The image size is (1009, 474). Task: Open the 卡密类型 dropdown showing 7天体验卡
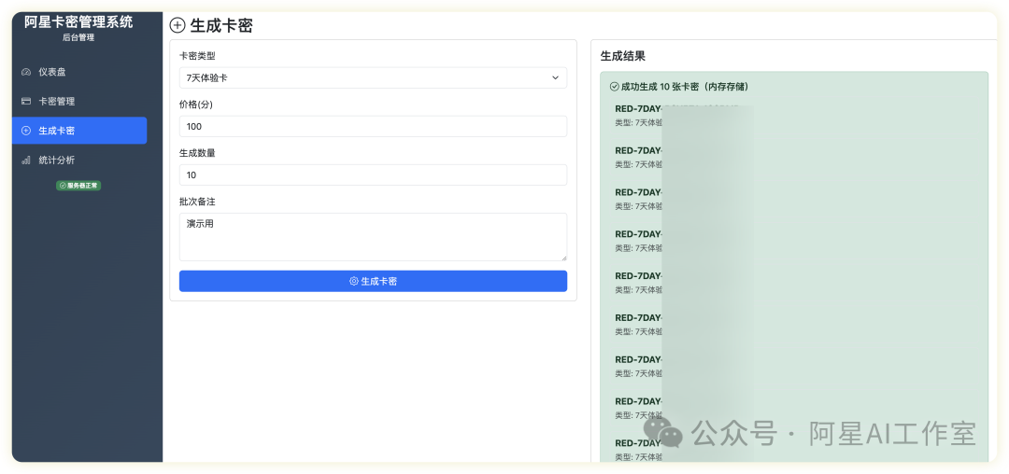click(373, 77)
